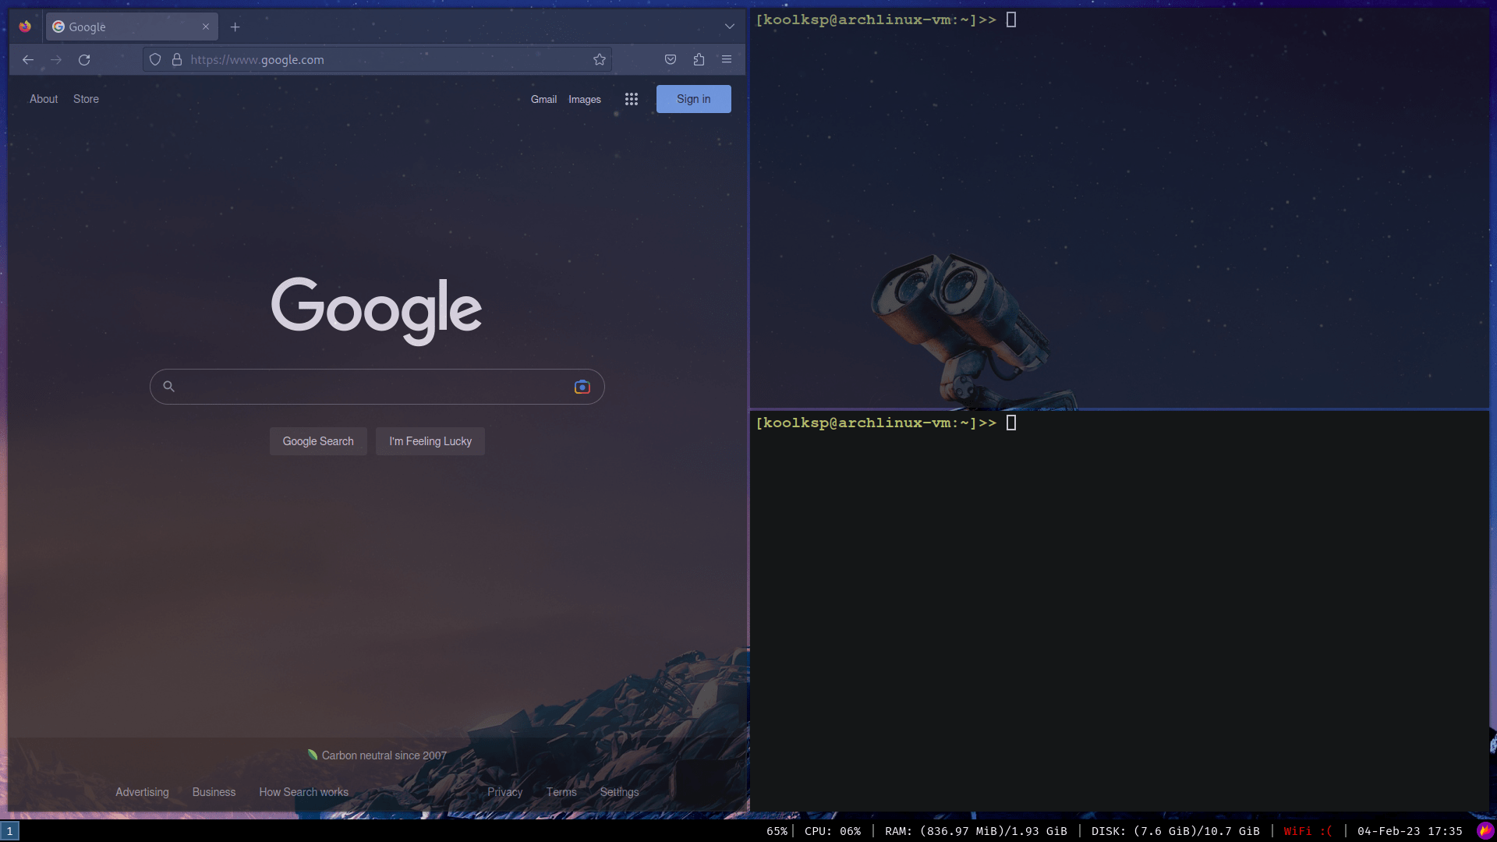This screenshot has width=1497, height=842.
Task: Click inside the Google search box
Action: tap(374, 387)
